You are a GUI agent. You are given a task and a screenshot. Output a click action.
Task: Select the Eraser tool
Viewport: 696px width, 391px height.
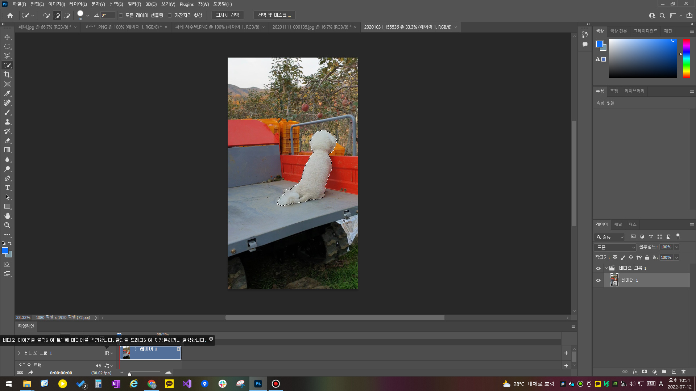tap(7, 140)
